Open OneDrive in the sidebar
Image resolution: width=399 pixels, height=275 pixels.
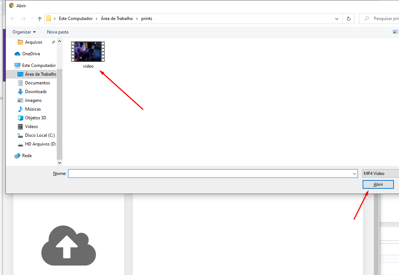tap(31, 54)
